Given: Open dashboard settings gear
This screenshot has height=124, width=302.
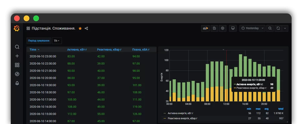Looking at the screenshot, I should click(223, 28).
